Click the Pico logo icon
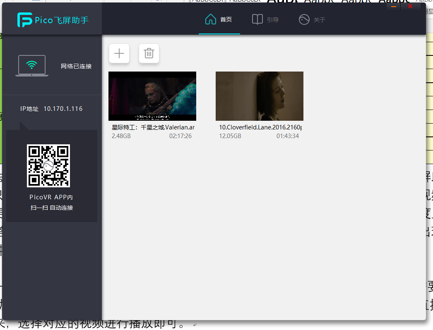 click(x=25, y=20)
